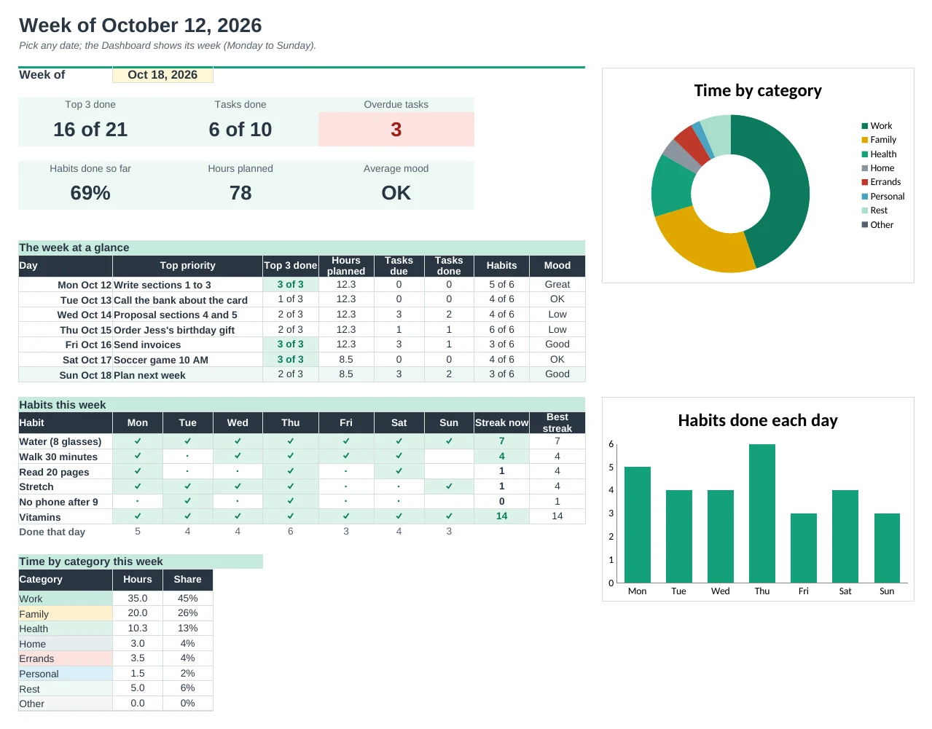The height and width of the screenshot is (729, 932).
Task: Select the Soccer game 10 AM cell
Action: point(188,360)
